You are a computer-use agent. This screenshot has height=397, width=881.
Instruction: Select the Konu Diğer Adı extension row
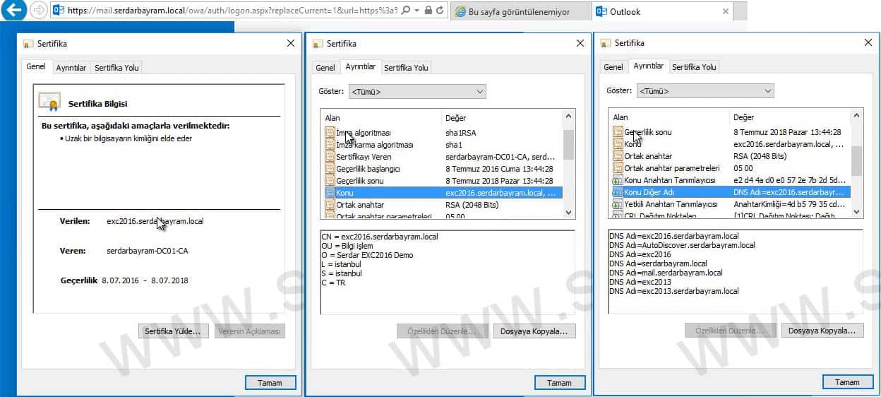731,192
